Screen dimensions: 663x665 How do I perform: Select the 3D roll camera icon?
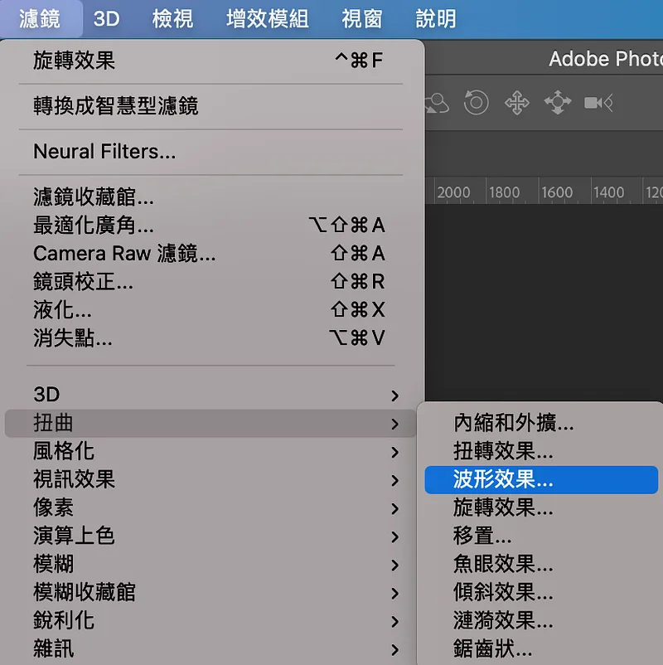[476, 102]
